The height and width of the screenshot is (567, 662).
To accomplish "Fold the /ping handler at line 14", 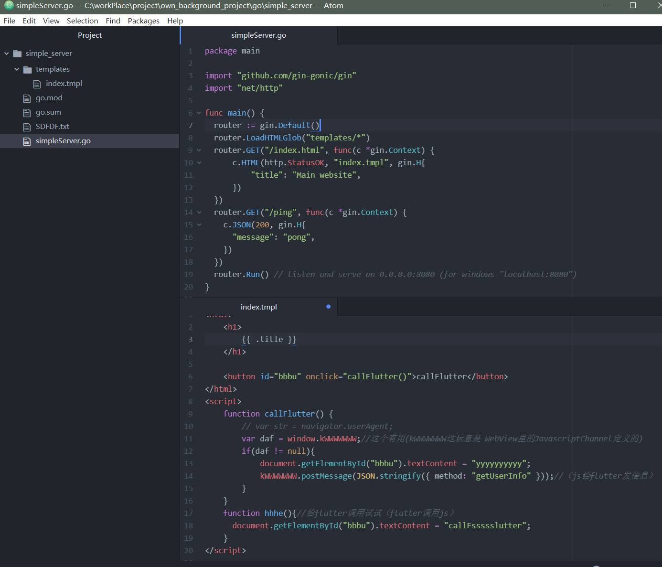I will point(199,213).
